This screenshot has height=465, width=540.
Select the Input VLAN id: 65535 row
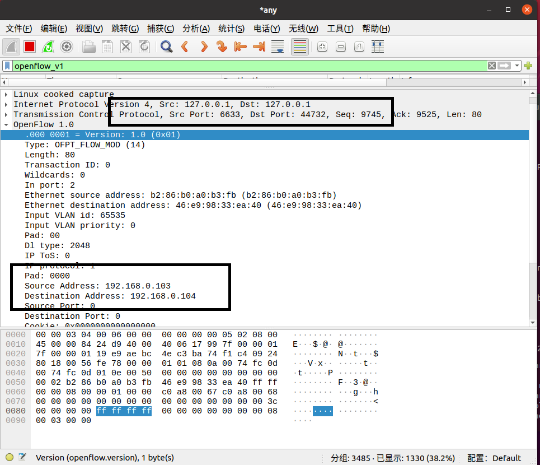coord(265,216)
